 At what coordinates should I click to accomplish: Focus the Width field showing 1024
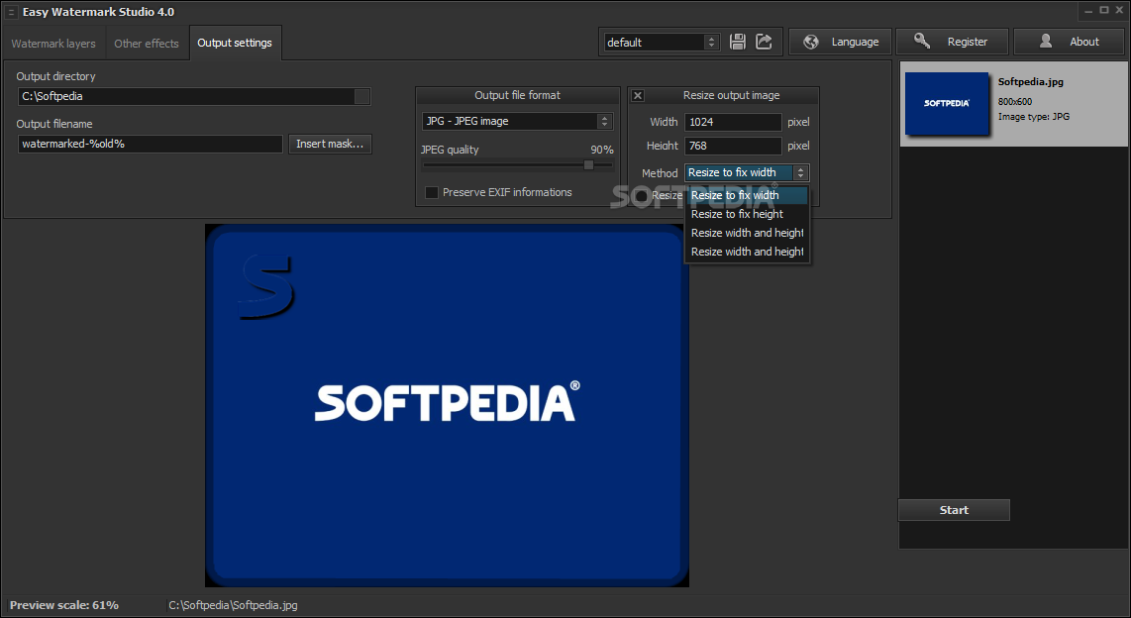[x=733, y=122]
